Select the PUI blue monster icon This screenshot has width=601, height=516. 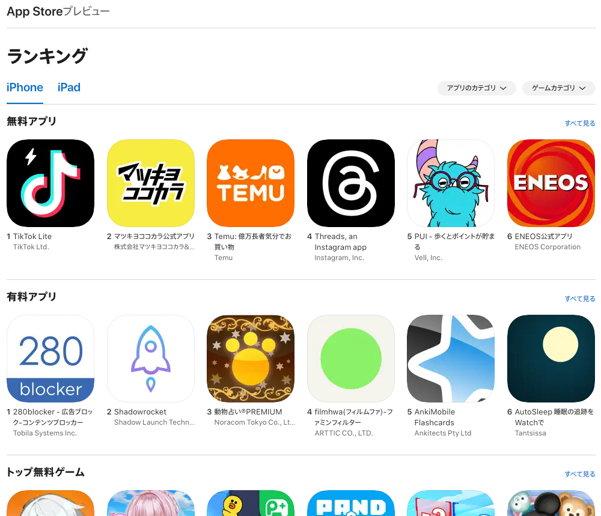pos(451,183)
